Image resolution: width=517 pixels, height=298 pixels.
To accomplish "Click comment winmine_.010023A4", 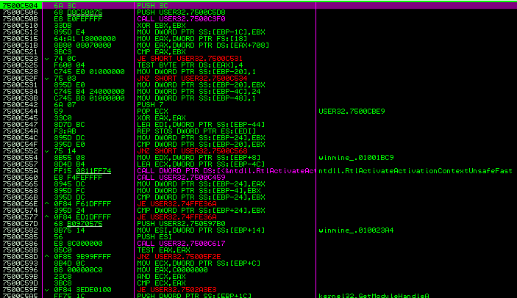I will coord(356,230).
